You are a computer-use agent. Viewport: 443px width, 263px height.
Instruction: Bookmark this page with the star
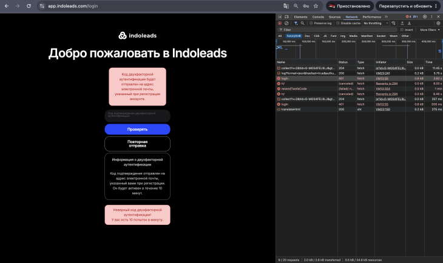point(316,6)
